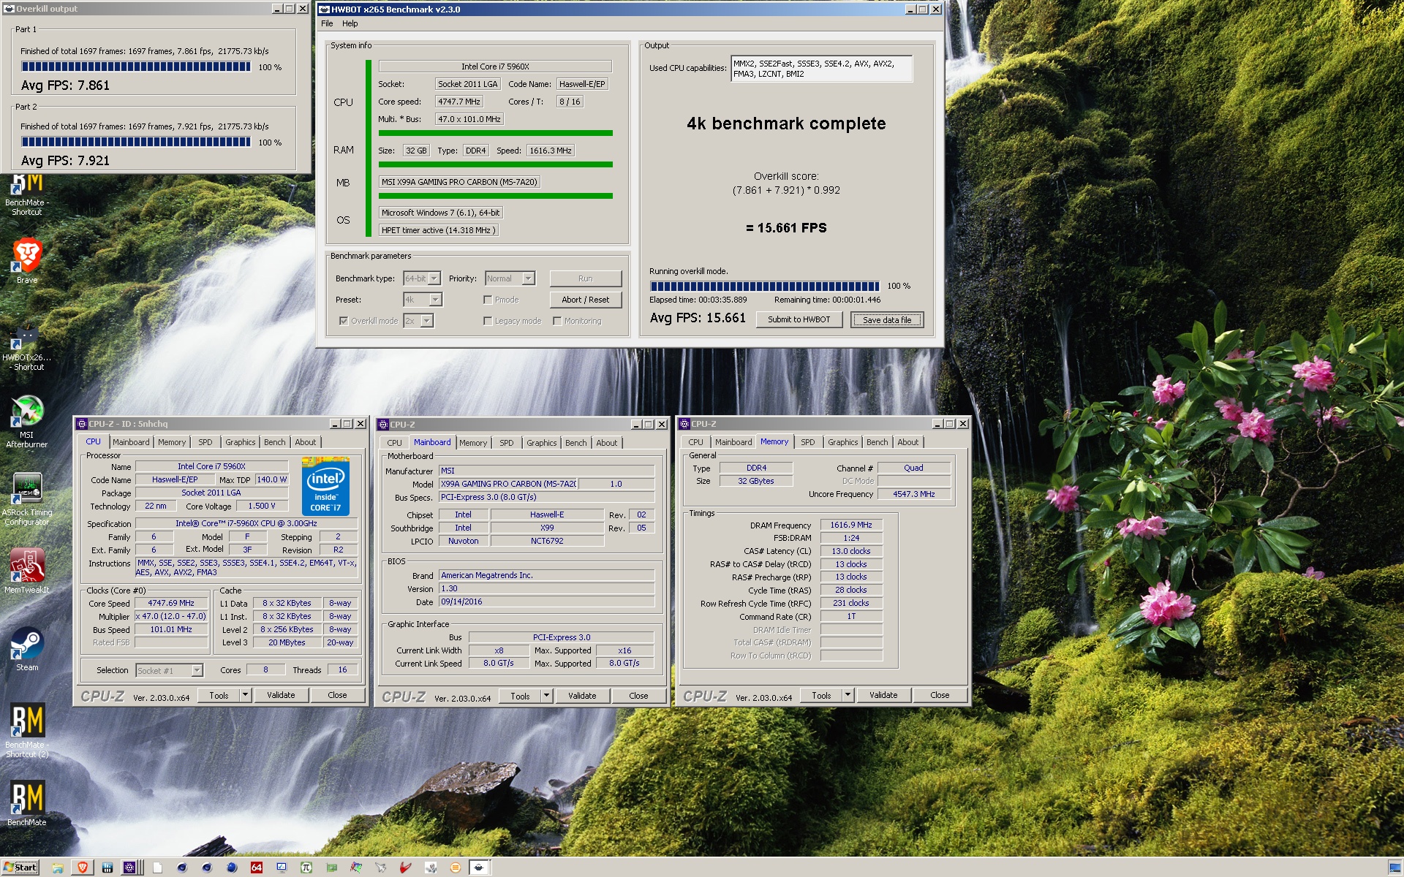Click the white airplane taskbar icon
This screenshot has height=877, width=1404.
click(381, 867)
